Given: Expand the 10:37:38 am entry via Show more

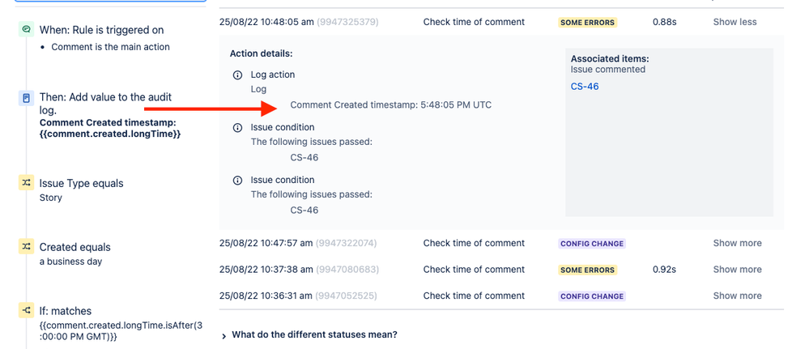Looking at the screenshot, I should coord(737,270).
